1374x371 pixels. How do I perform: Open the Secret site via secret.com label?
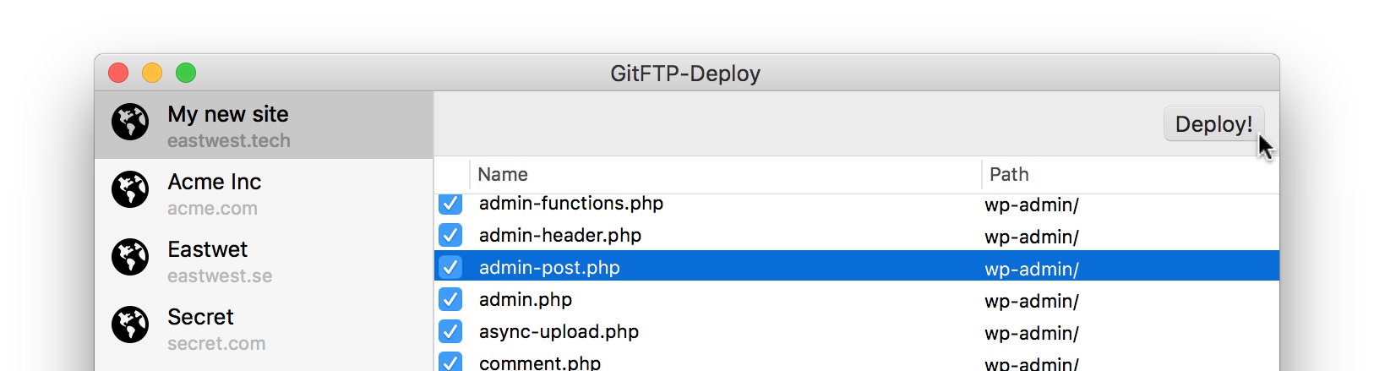click(x=216, y=344)
